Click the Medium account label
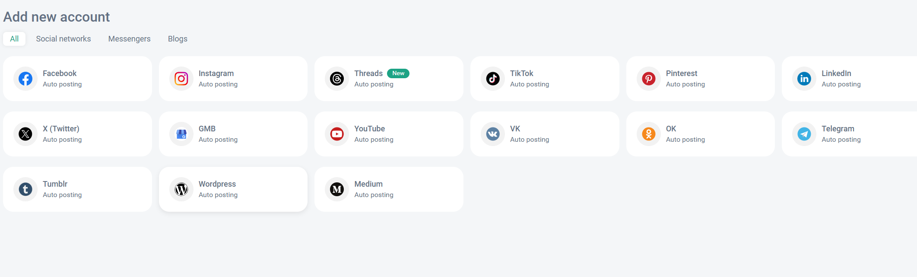 coord(368,184)
